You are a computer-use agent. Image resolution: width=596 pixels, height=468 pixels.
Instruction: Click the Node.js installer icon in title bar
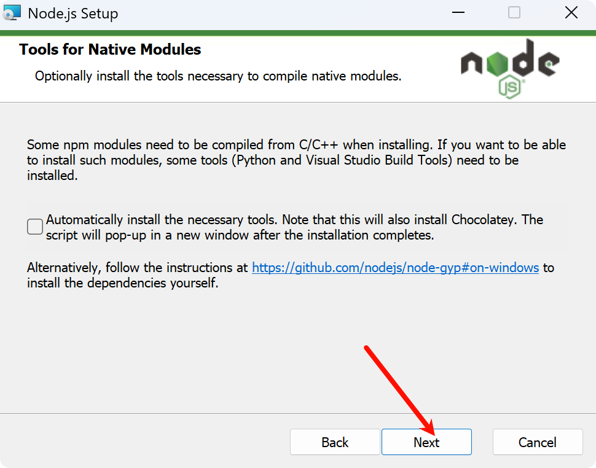[12, 13]
